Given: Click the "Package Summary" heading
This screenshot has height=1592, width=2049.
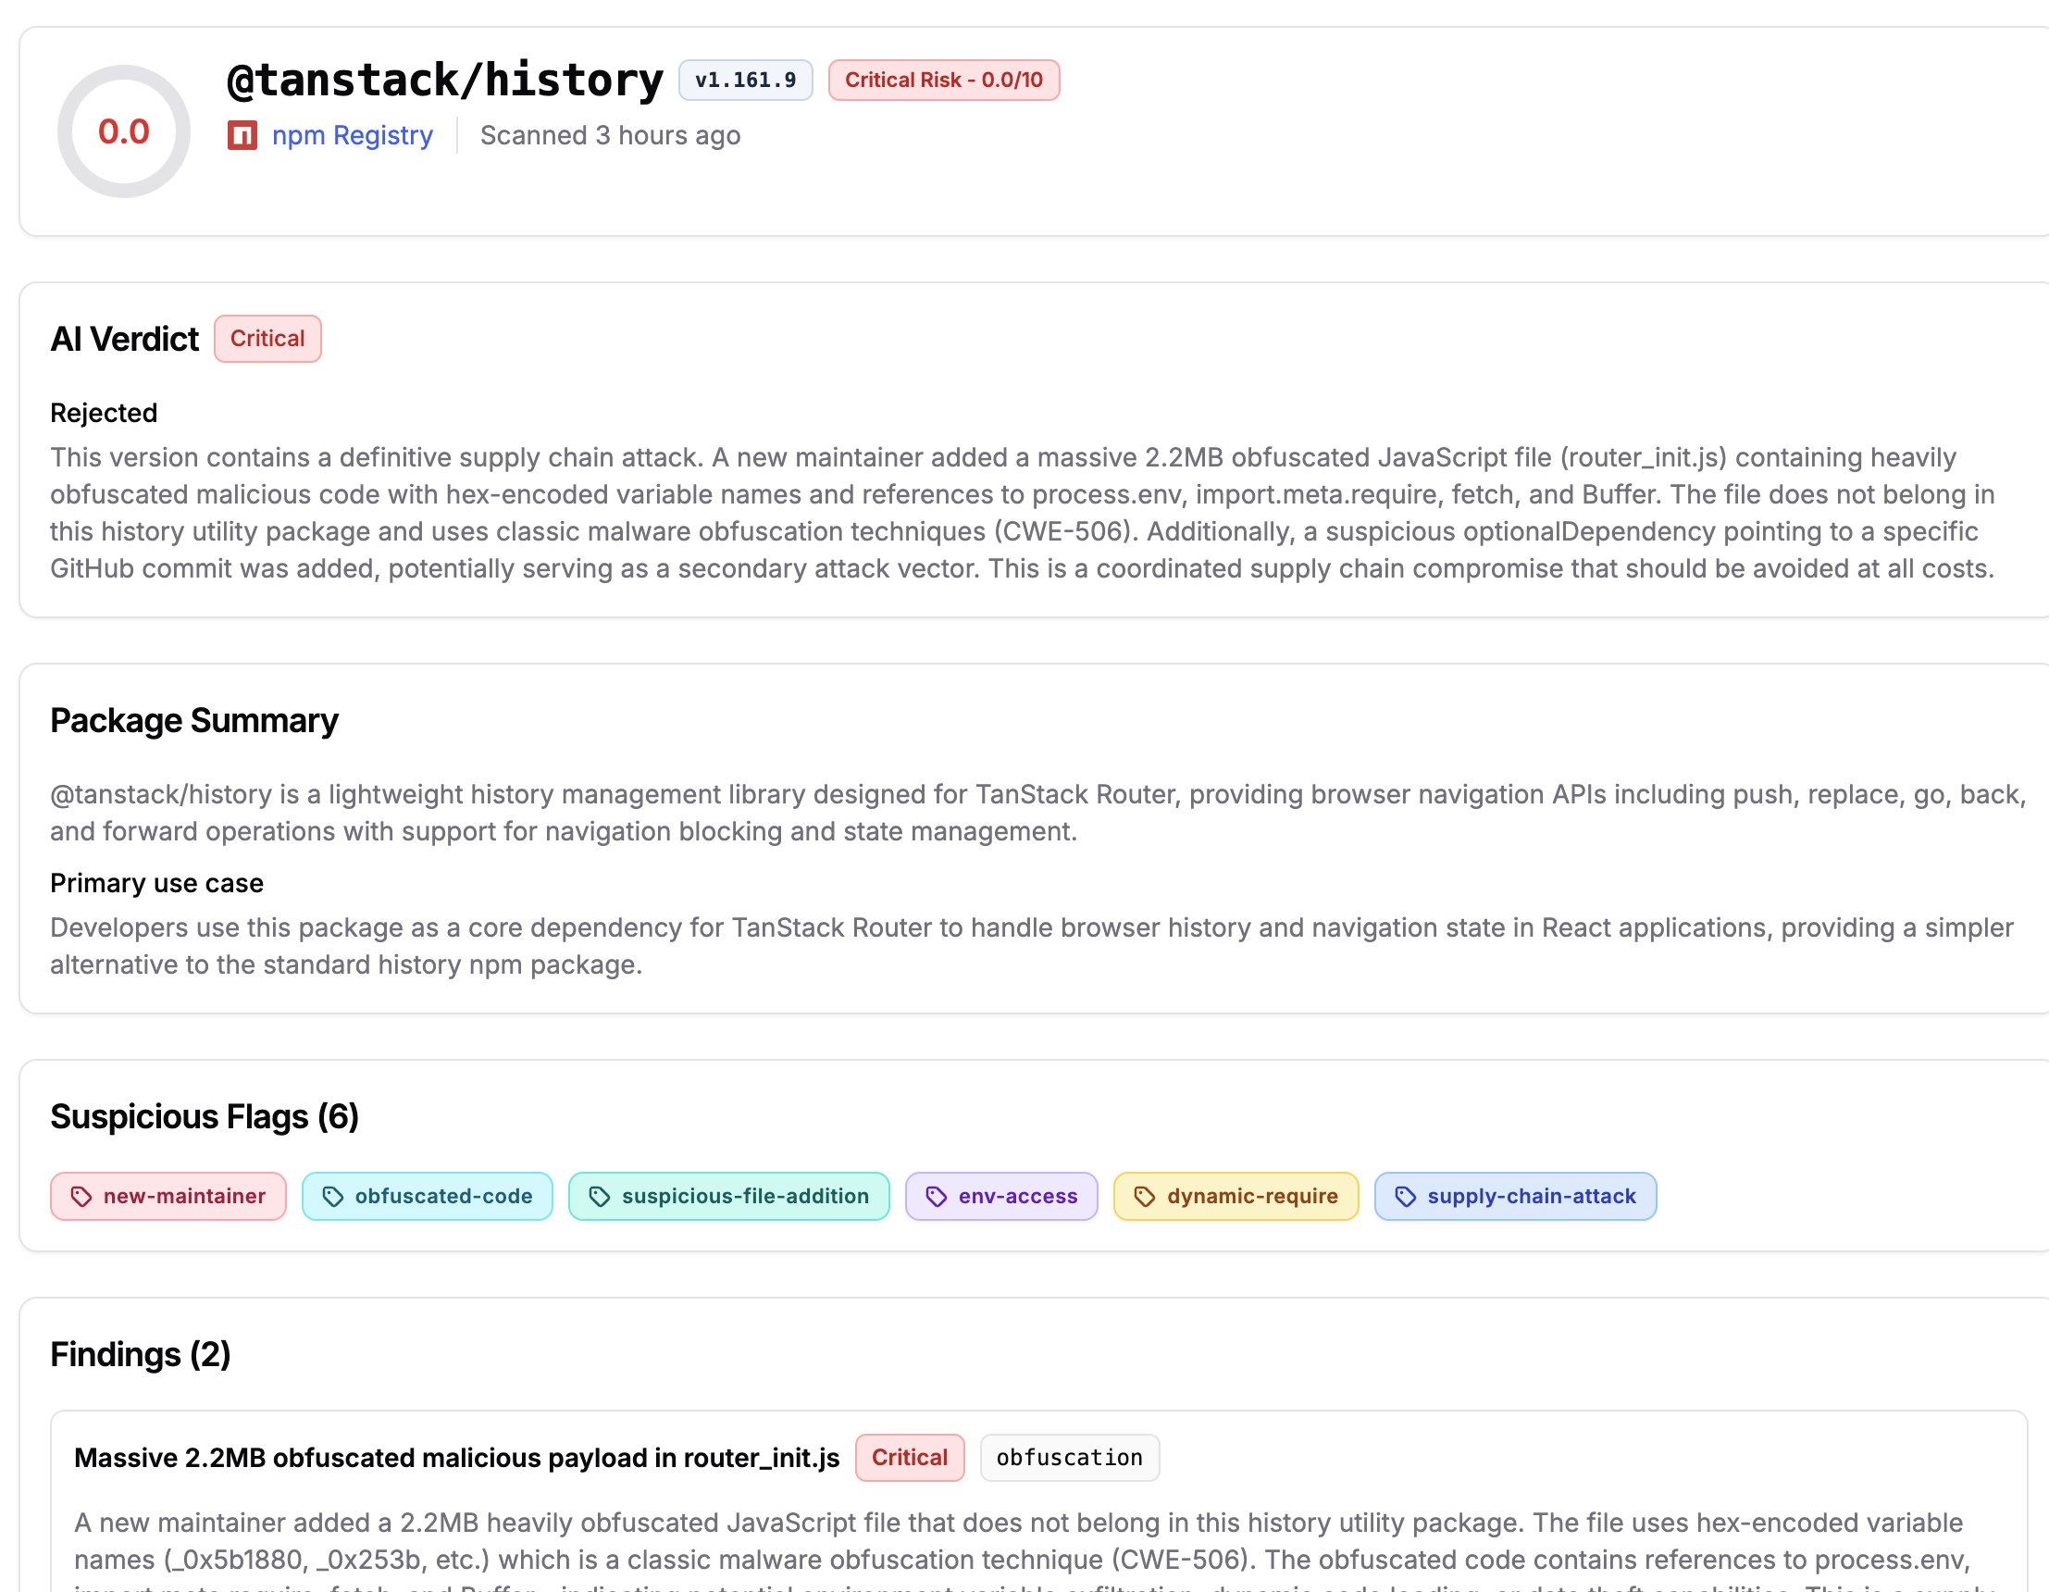Looking at the screenshot, I should coord(194,720).
